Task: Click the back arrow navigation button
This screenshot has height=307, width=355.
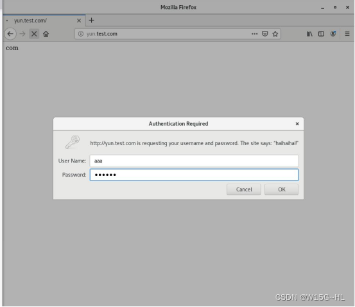Action: coord(10,34)
